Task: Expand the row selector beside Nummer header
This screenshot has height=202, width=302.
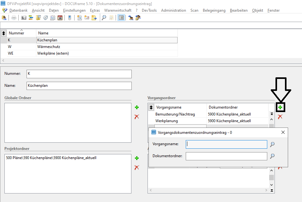Action: click(x=4, y=33)
